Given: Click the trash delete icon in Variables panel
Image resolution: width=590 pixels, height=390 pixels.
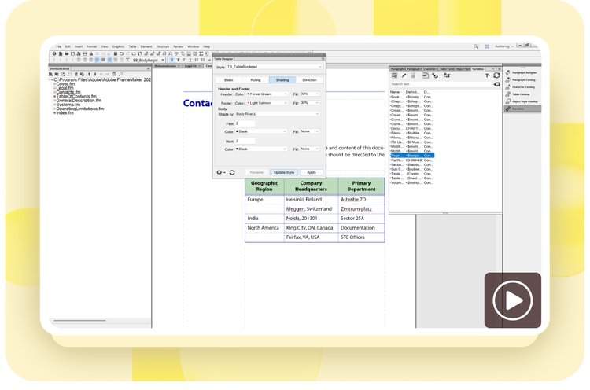Looking at the screenshot, I should click(x=413, y=75).
